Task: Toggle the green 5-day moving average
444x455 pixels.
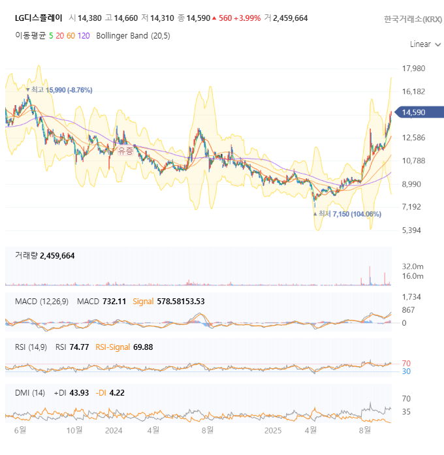Action: [51, 36]
